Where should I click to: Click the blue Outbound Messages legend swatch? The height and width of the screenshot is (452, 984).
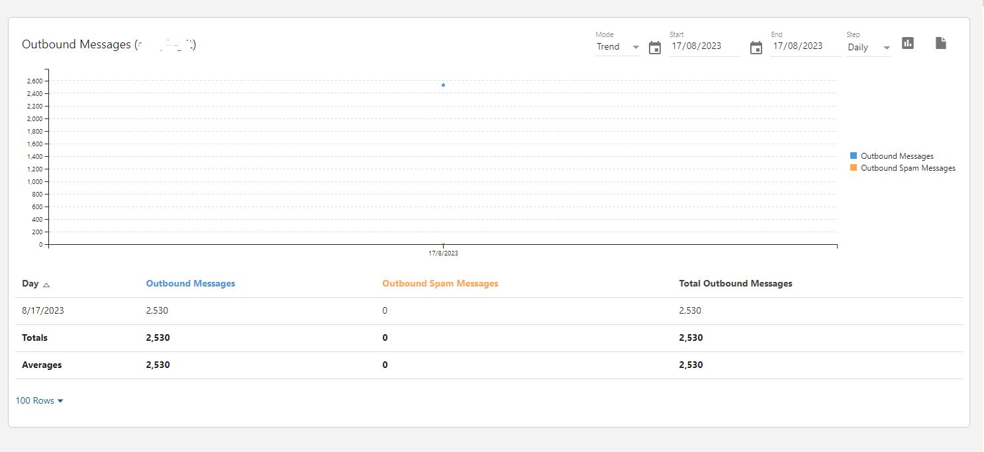(x=854, y=156)
